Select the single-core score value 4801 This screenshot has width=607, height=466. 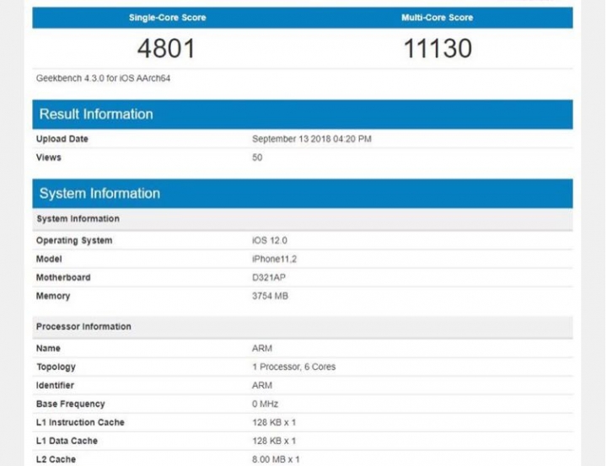(166, 48)
